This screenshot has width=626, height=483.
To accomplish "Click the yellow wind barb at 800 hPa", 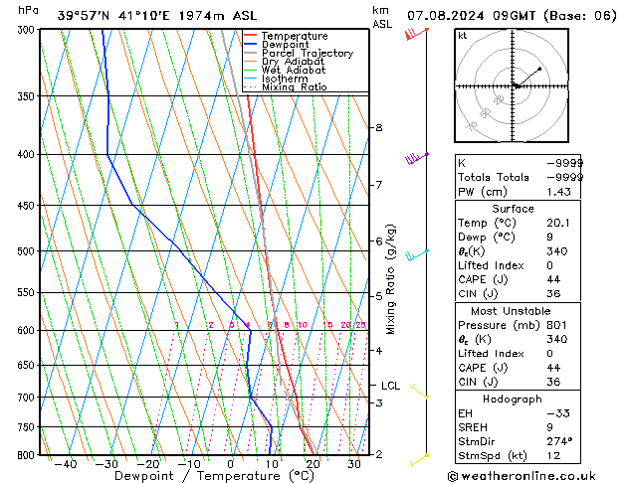I will point(419,460).
